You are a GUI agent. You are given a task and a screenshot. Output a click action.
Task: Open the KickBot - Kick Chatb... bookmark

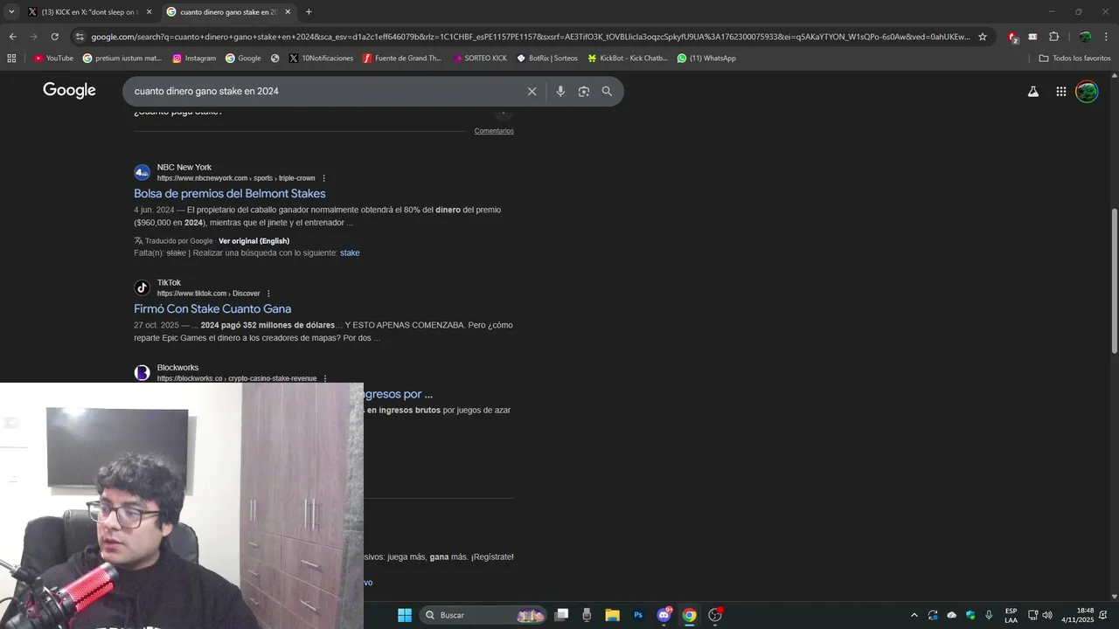[627, 59]
